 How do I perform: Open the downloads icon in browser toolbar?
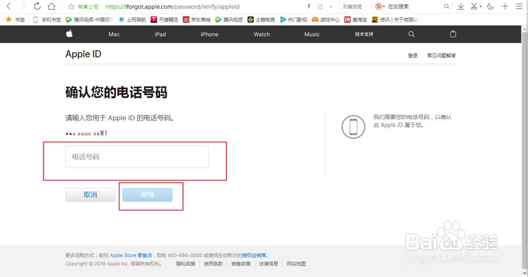pyautogui.click(x=460, y=6)
